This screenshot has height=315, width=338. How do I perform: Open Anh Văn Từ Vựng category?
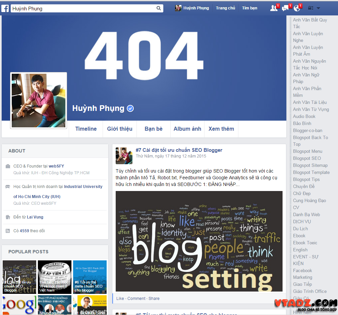[311, 109]
